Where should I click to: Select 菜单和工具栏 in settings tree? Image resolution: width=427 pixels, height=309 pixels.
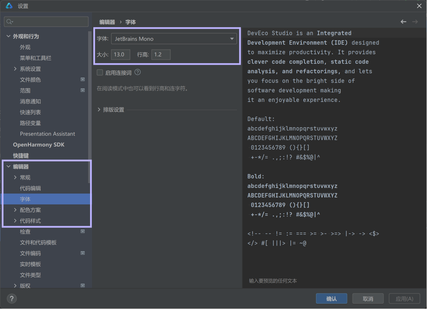35,58
